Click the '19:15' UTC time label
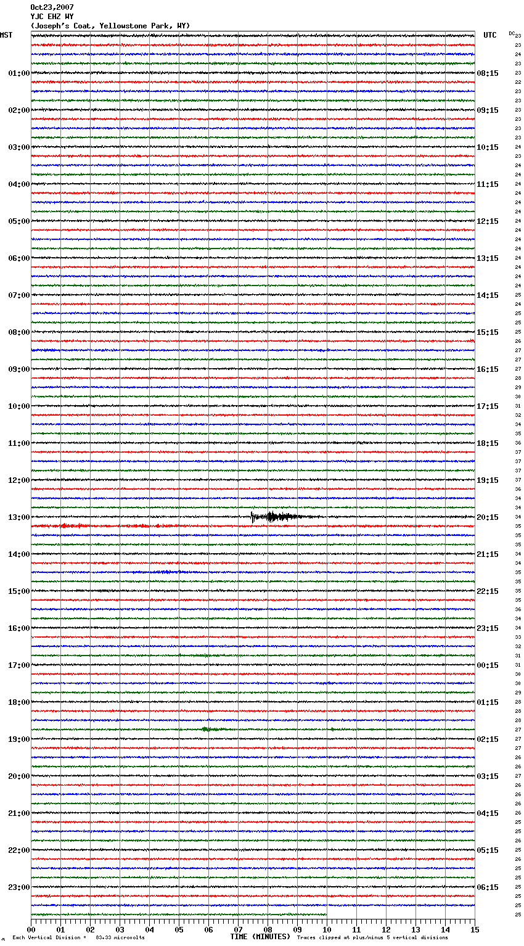 [x=488, y=480]
